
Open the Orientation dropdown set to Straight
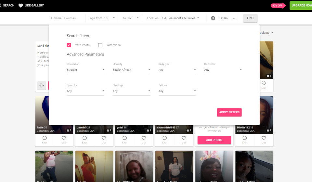85,70
